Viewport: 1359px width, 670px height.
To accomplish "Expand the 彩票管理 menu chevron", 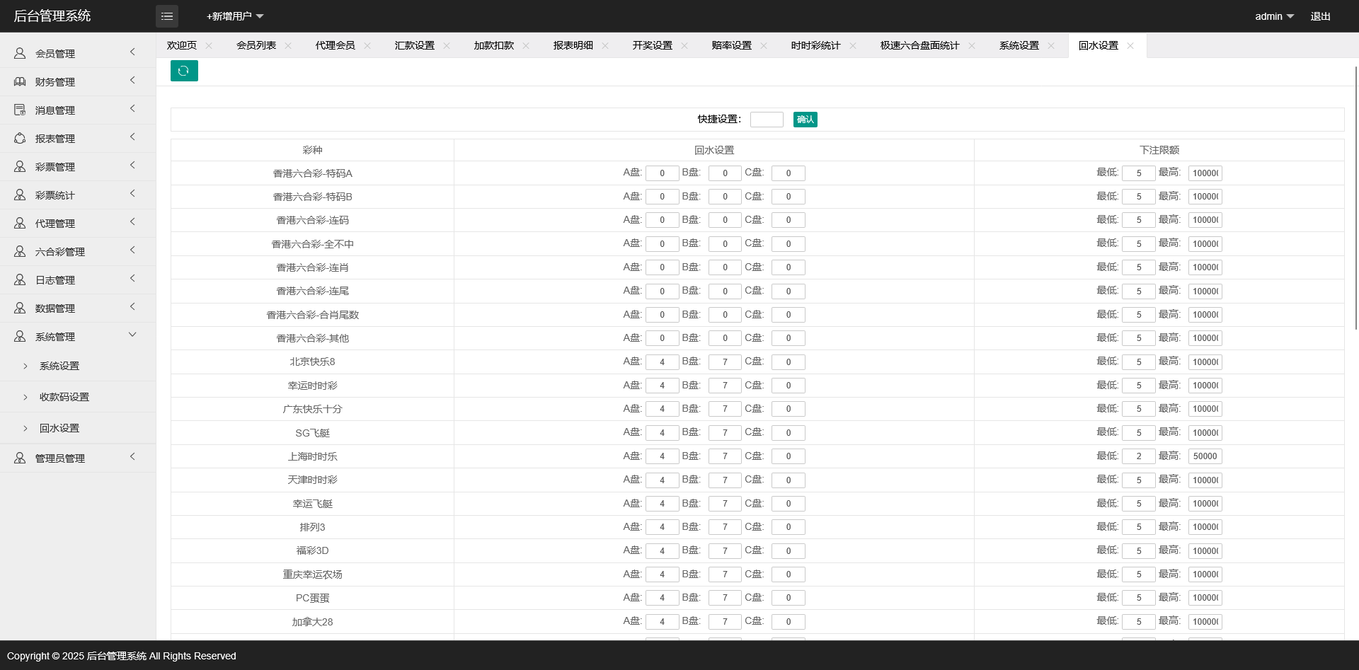I will (x=132, y=166).
